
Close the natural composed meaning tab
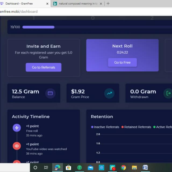pos(101,4)
